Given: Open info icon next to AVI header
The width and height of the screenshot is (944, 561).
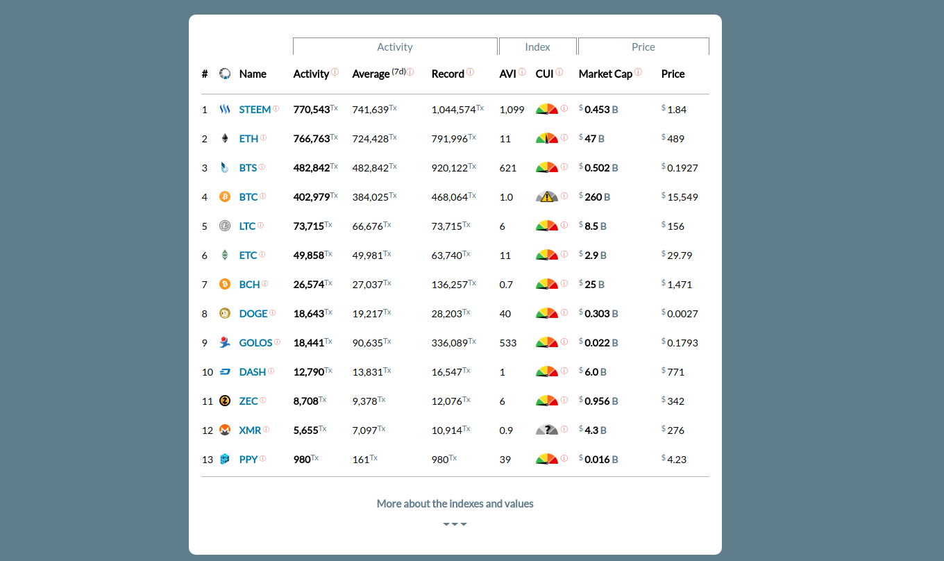Looking at the screenshot, I should point(522,72).
